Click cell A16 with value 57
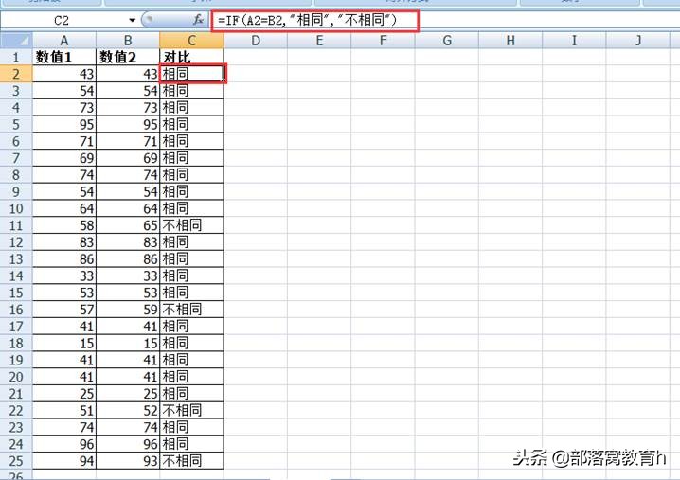Viewport: 680px width, 480px height. click(x=64, y=310)
